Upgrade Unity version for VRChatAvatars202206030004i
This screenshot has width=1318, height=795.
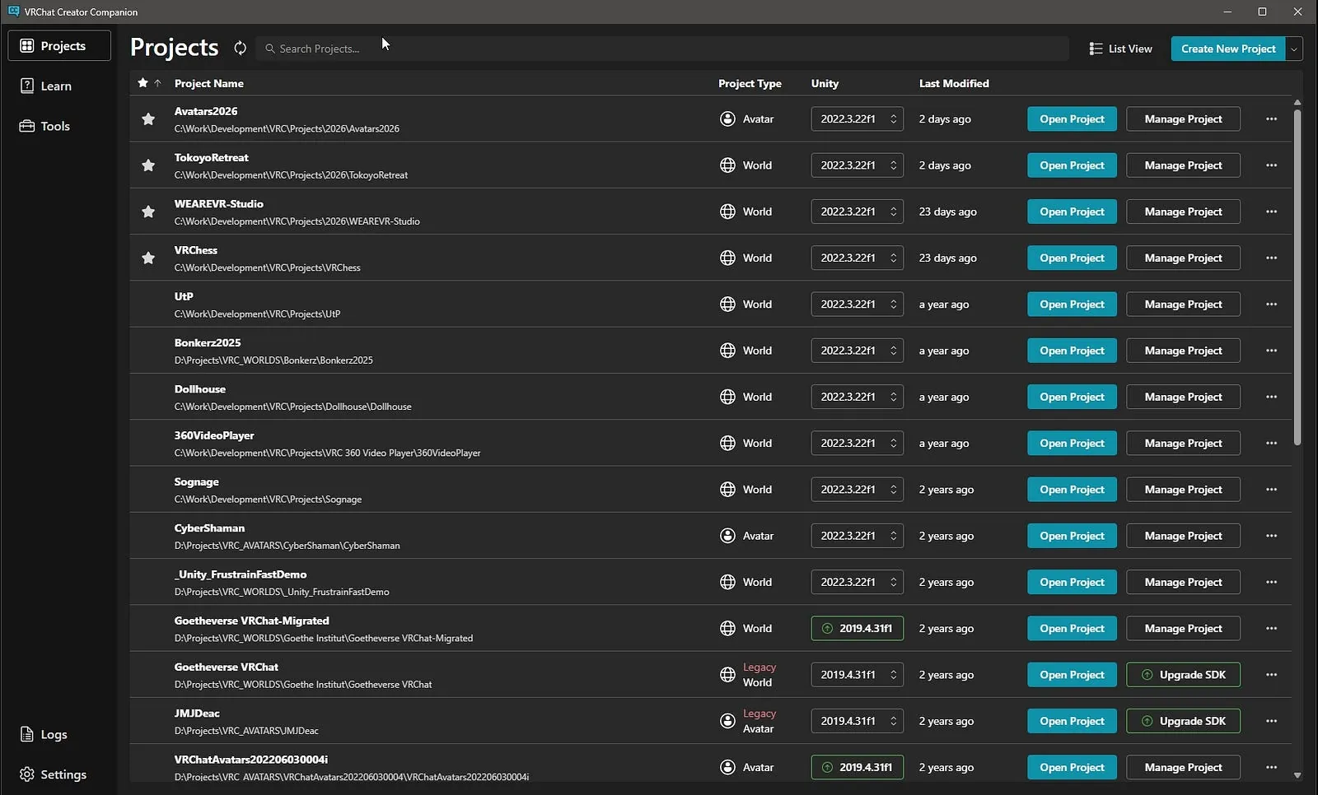tap(857, 767)
